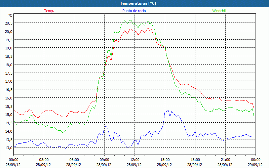Click the 17,0 y-axis value

pos(9,82)
